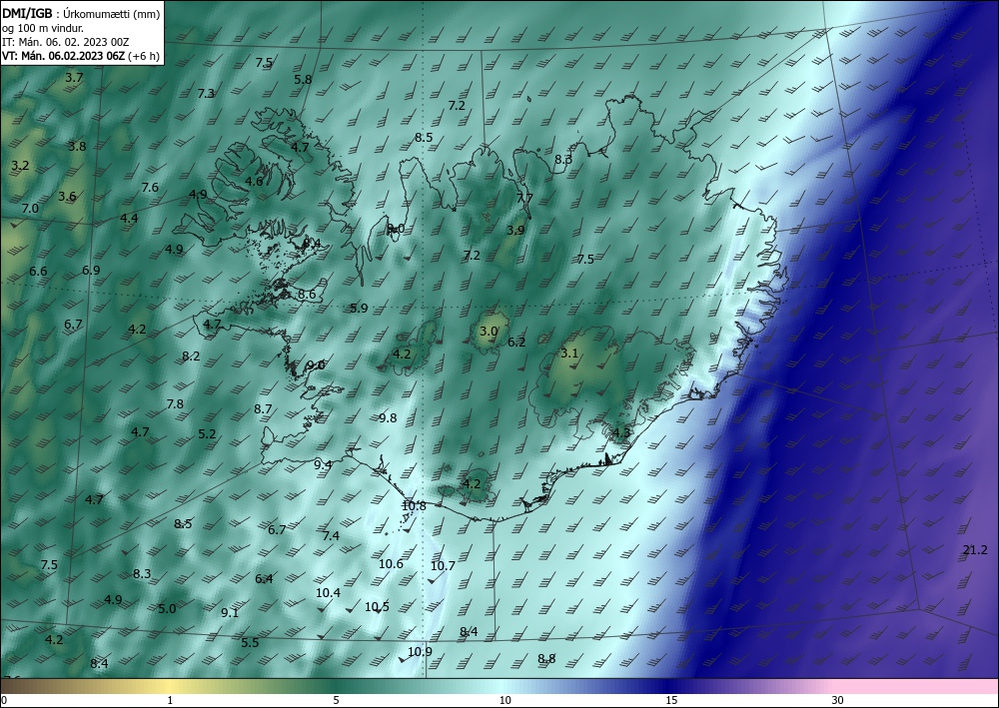Click the '3.0' value on the glacier
Viewport: 999px width, 708px height.
(489, 332)
